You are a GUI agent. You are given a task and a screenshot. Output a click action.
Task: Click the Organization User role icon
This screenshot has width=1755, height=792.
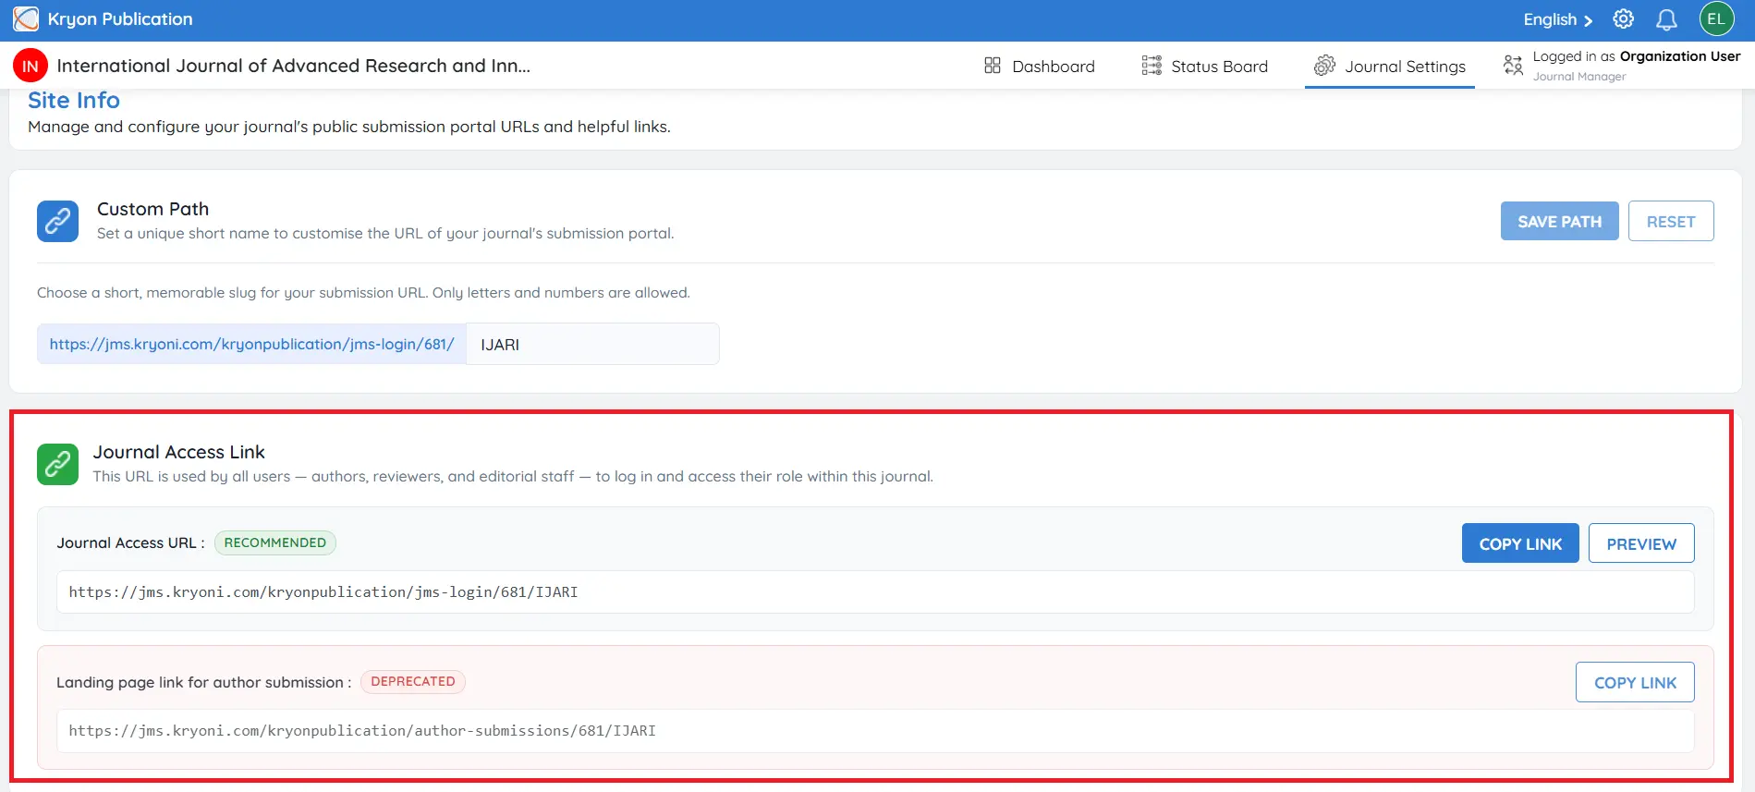[x=1513, y=66]
